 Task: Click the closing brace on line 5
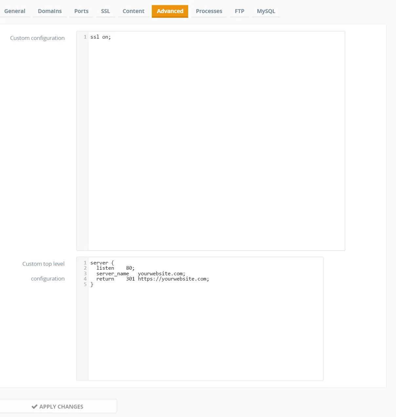click(92, 284)
